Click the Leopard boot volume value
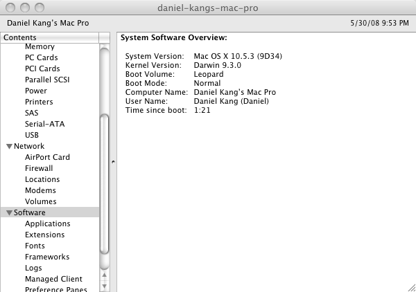Viewport: 416px width, 292px height. point(209,75)
